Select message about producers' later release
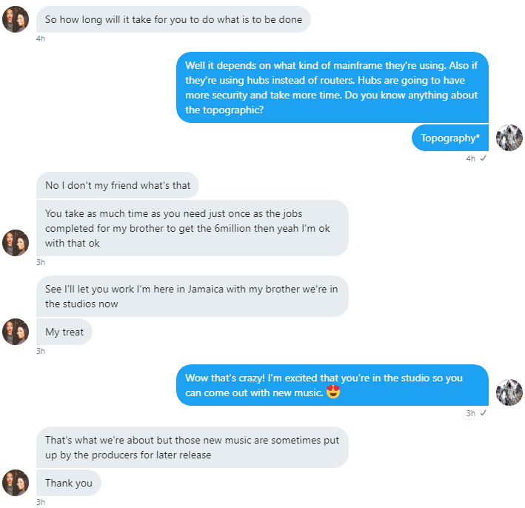525x508 pixels. click(x=193, y=447)
